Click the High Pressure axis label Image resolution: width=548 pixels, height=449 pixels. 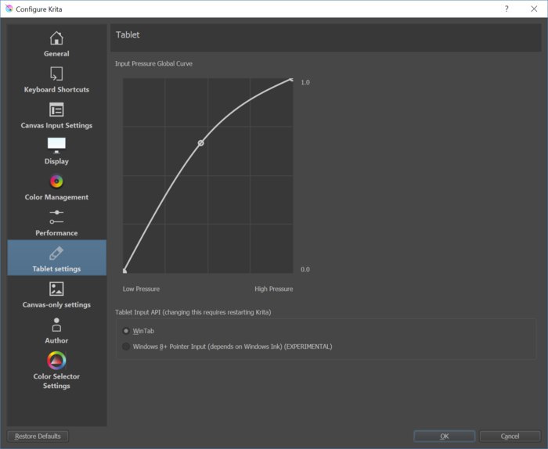(x=274, y=289)
